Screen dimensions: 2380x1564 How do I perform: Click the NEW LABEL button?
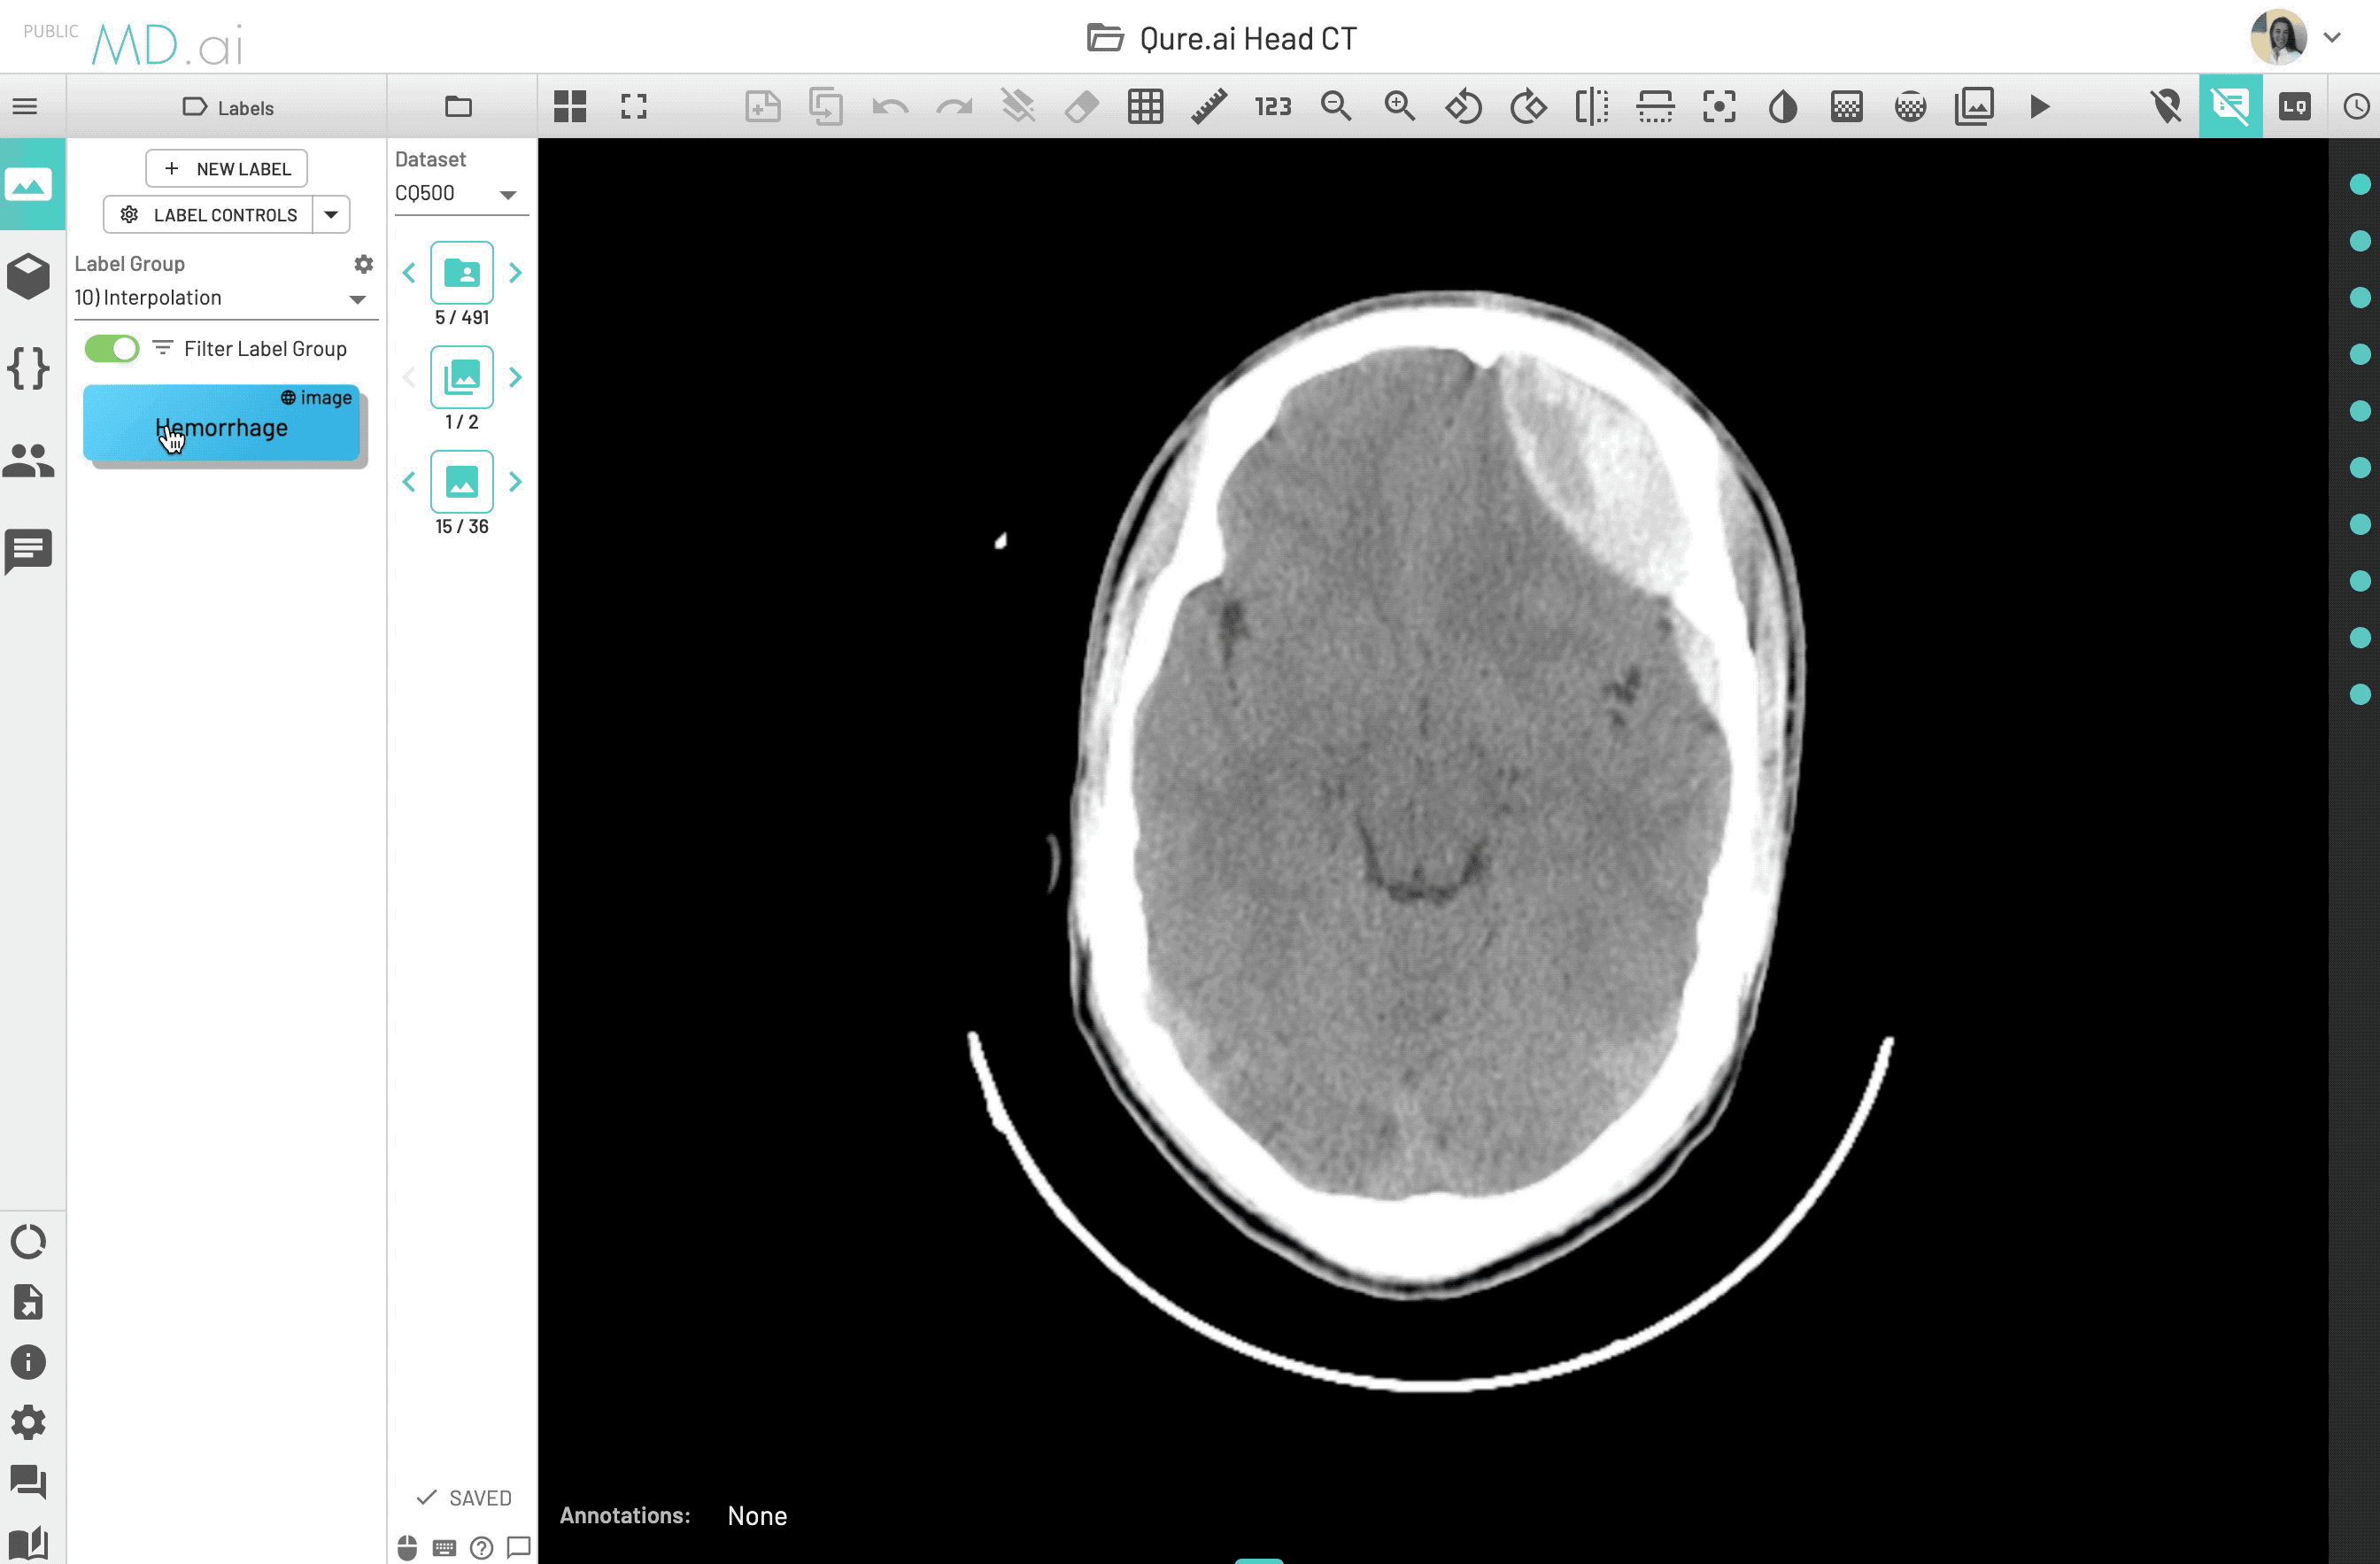[226, 168]
